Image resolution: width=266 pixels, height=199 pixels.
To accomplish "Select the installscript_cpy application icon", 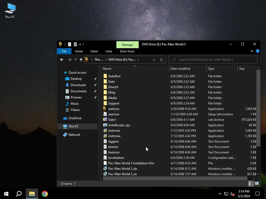I will click(105, 125).
